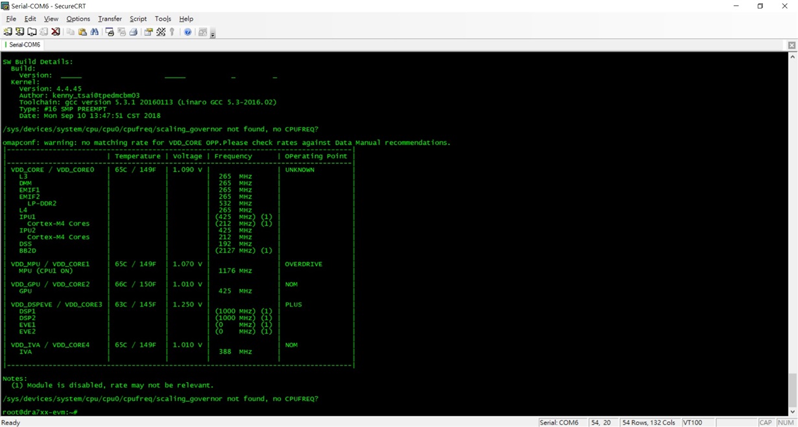Screen dimensions: 798x427
Task: Click 'Serial: COM6' in status bar
Action: [559, 422]
